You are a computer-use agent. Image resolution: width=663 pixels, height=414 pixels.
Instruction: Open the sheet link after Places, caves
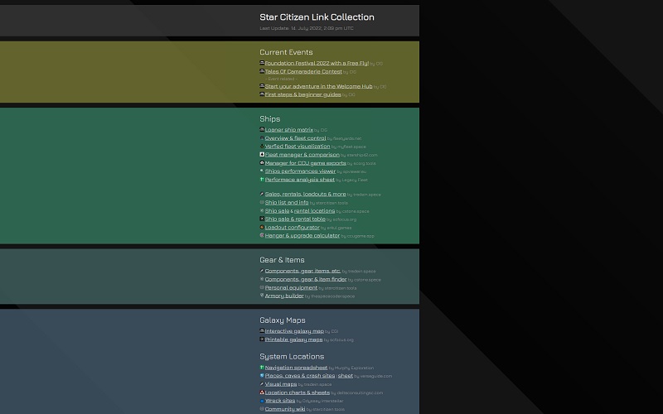click(x=345, y=376)
